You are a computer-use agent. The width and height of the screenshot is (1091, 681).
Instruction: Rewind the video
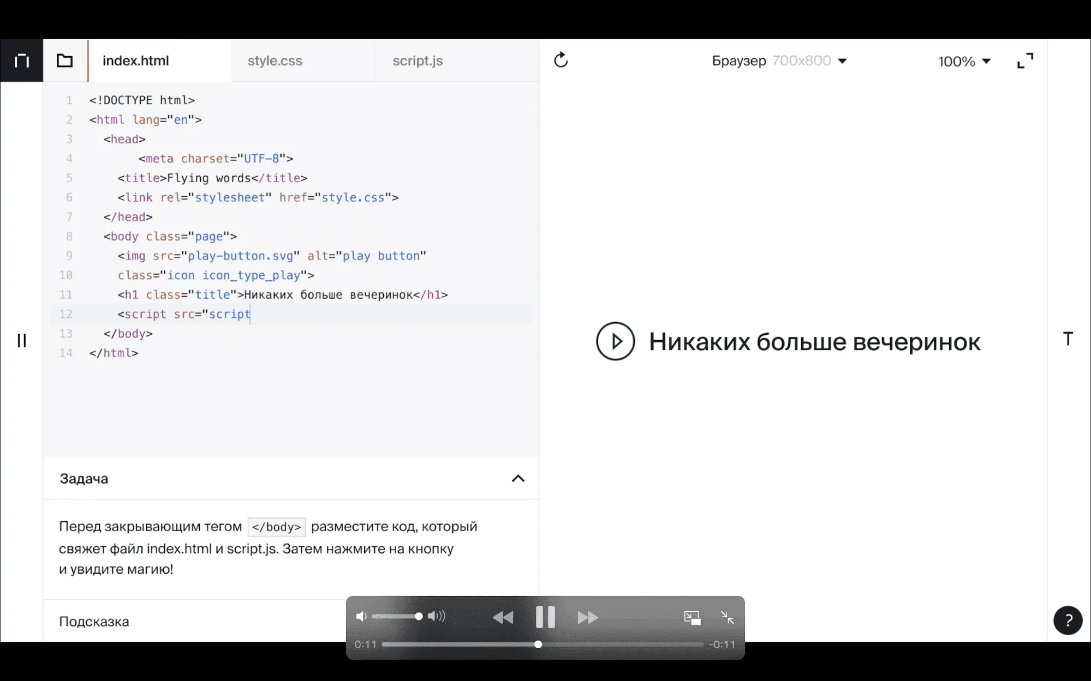(503, 617)
